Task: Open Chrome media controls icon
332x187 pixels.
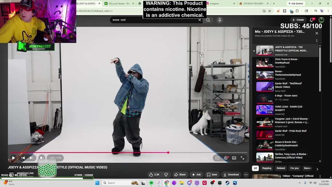Action: [316, 11]
